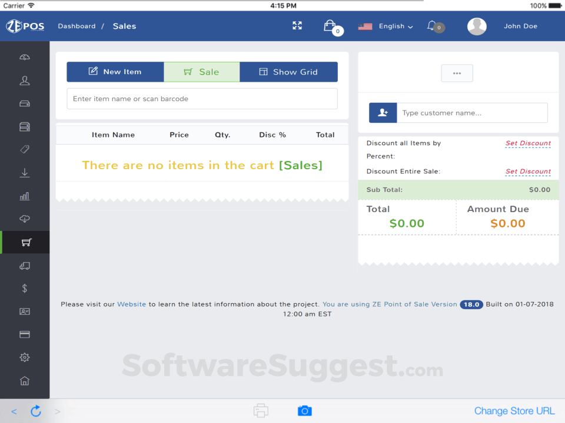Select the price tag icon in sidebar
This screenshot has width=565, height=423.
coord(25,149)
